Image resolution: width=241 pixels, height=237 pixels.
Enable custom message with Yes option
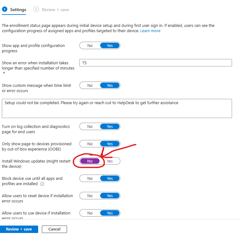click(x=110, y=86)
